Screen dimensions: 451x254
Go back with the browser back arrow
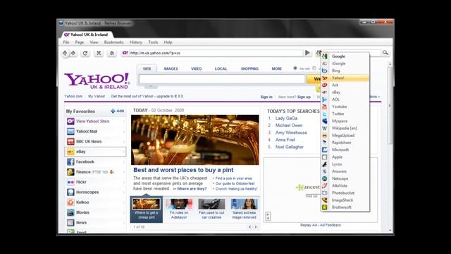click(65, 53)
